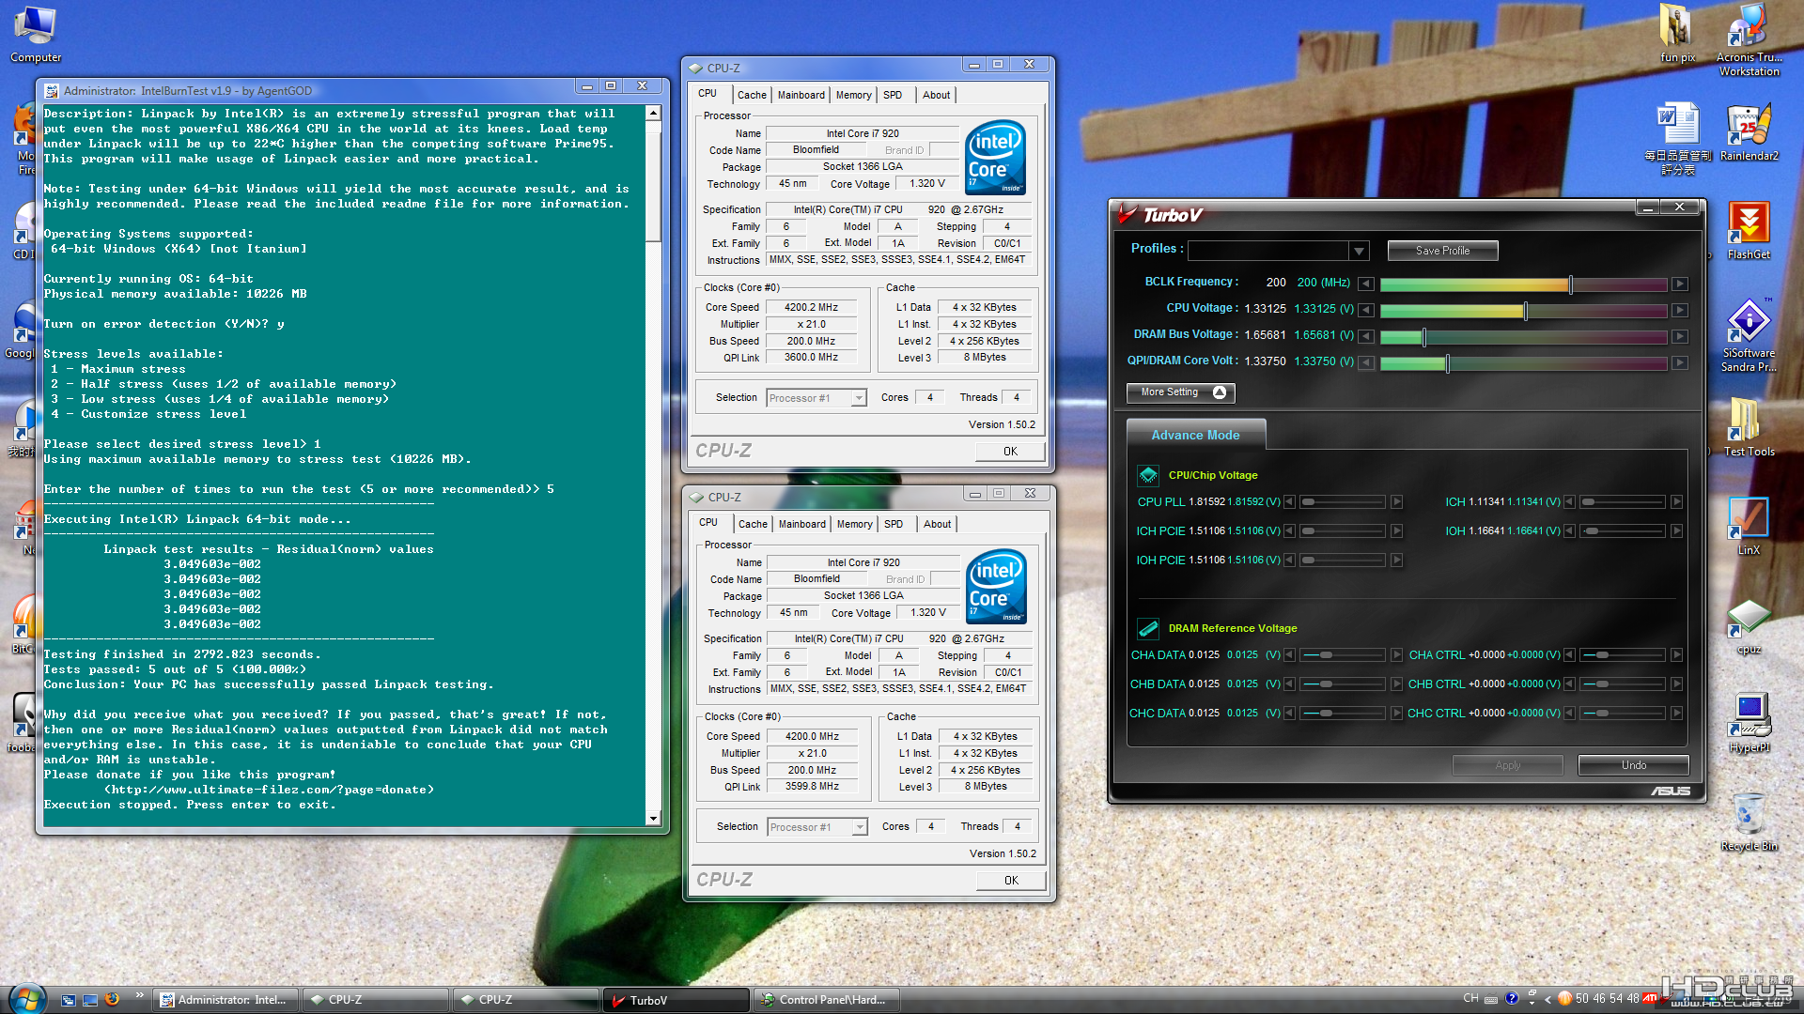
Task: Open the Recycle Bin icon
Action: coord(1748,815)
